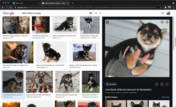This screenshot has width=176, height=107.
Task: Click the product tag icon on Simba image
Action: [x=81, y=32]
